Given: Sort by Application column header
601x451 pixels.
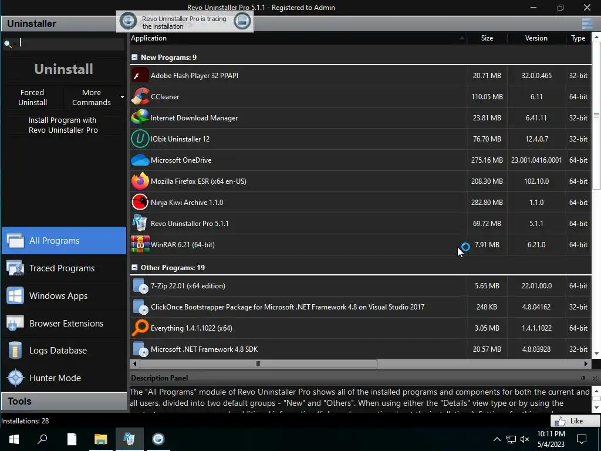Looking at the screenshot, I should point(298,38).
